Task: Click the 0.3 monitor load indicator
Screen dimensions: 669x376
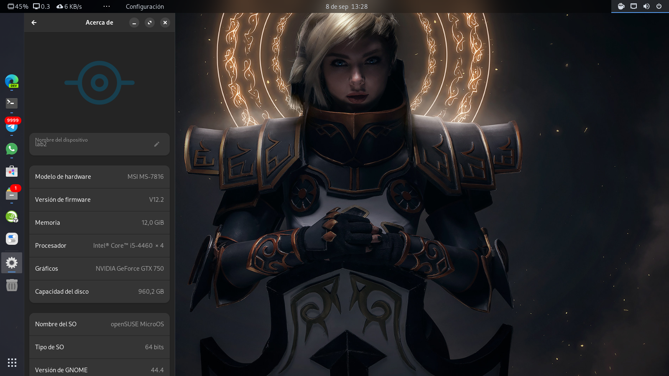Action: tap(41, 6)
